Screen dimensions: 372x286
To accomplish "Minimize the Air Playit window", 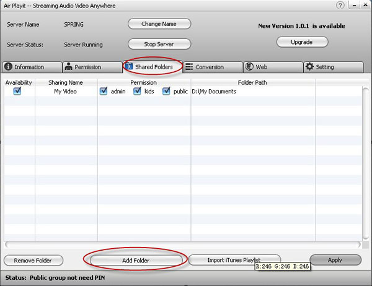I will [355, 5].
